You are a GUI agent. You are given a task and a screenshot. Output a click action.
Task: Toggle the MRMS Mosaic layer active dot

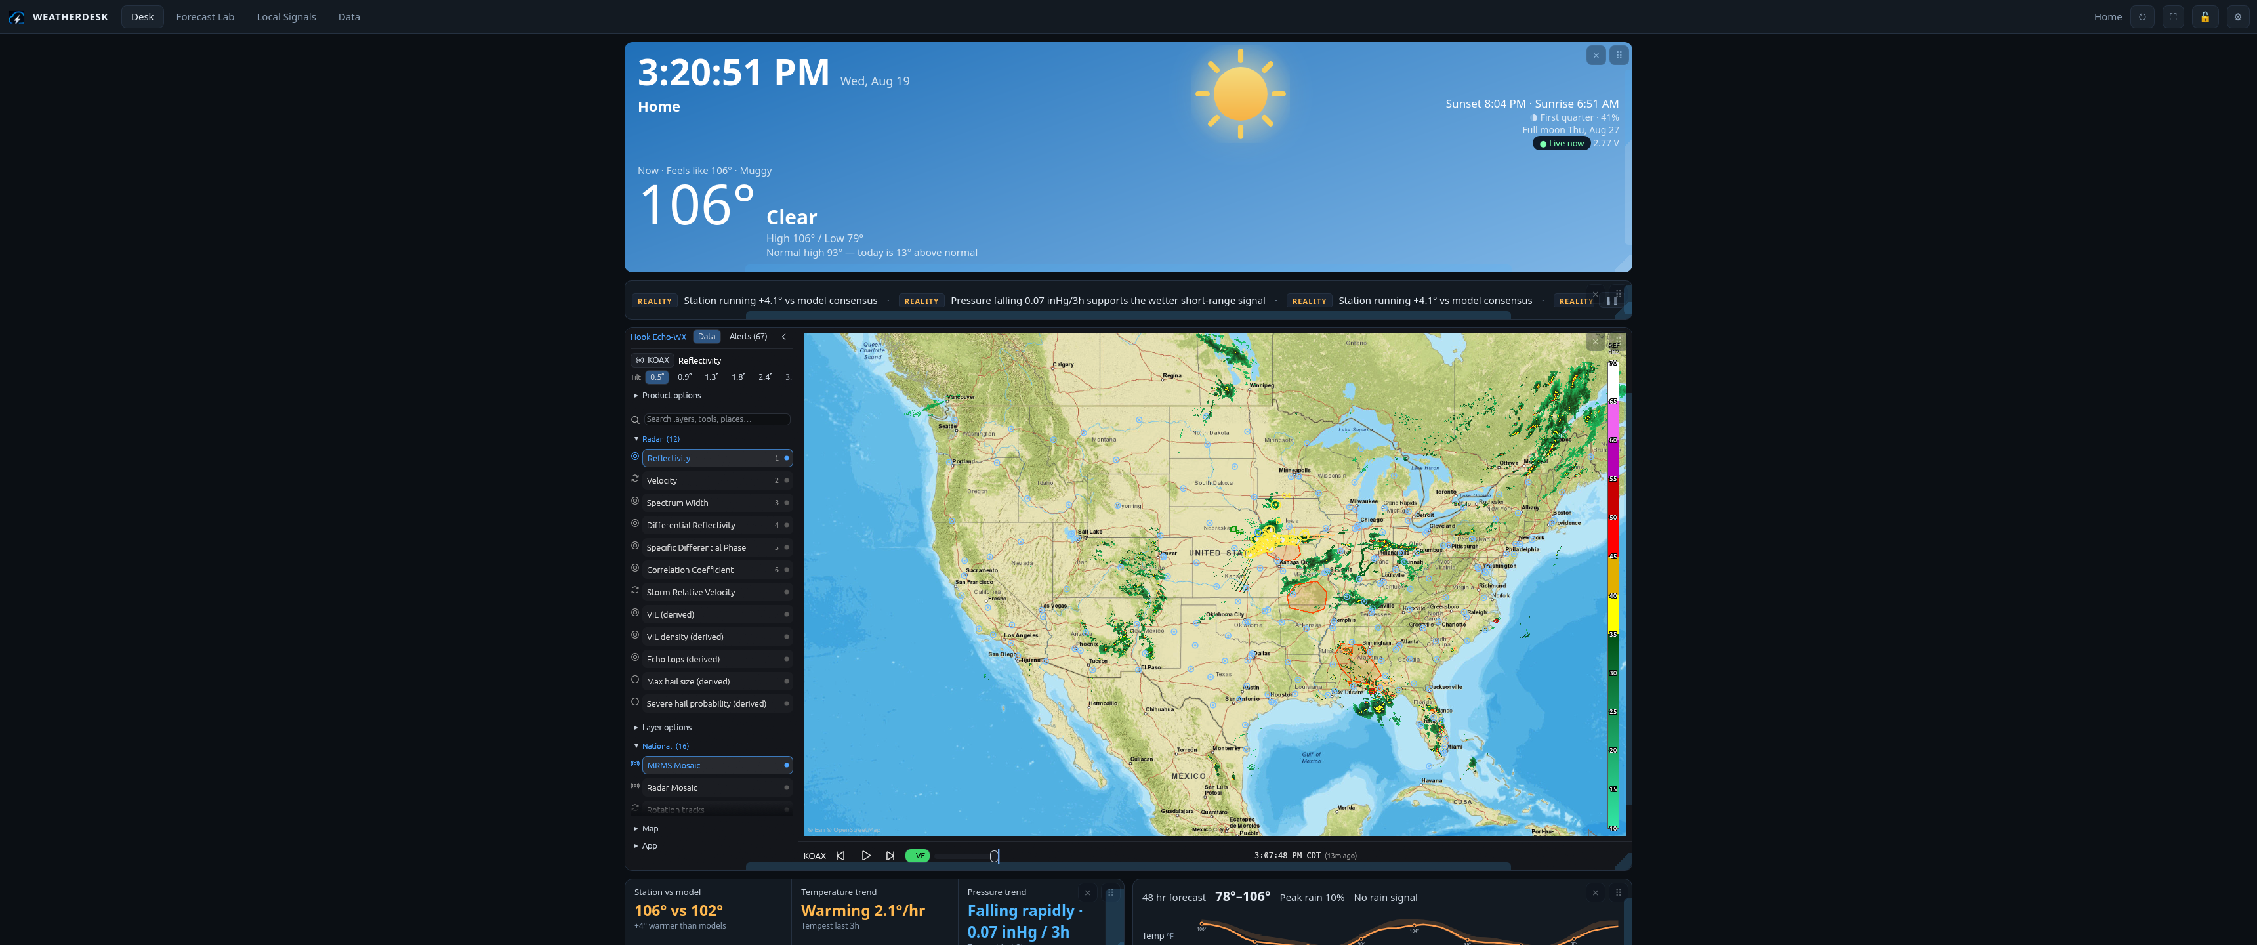tap(787, 765)
